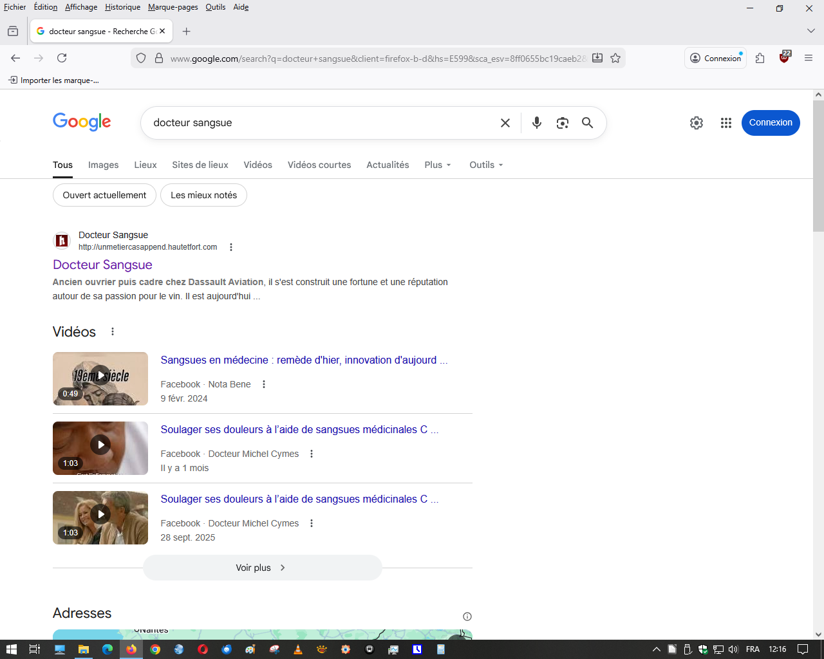824x659 pixels.
Task: Search by image with Google Lens
Action: (563, 123)
